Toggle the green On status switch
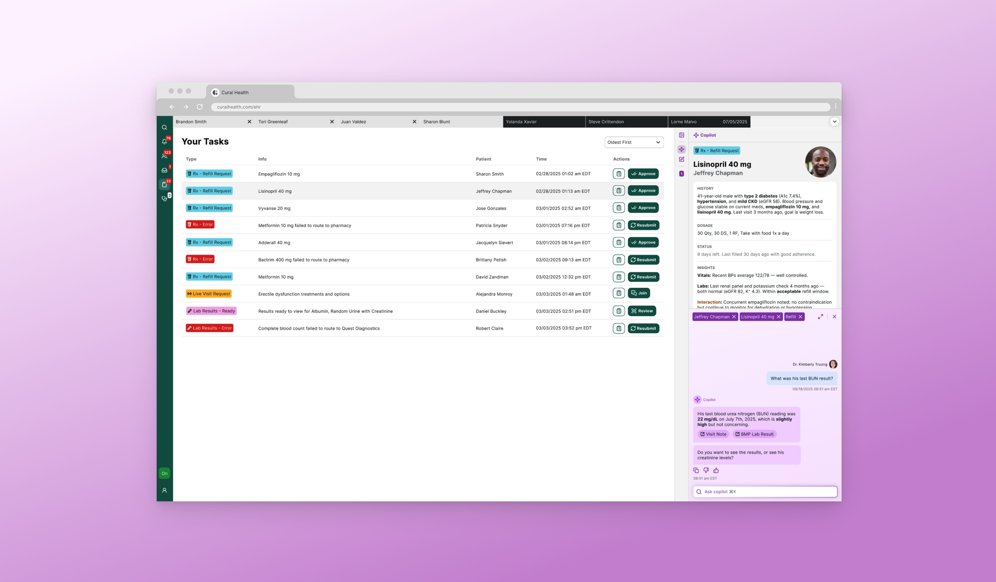Screen dimensions: 996x582 click(164, 473)
